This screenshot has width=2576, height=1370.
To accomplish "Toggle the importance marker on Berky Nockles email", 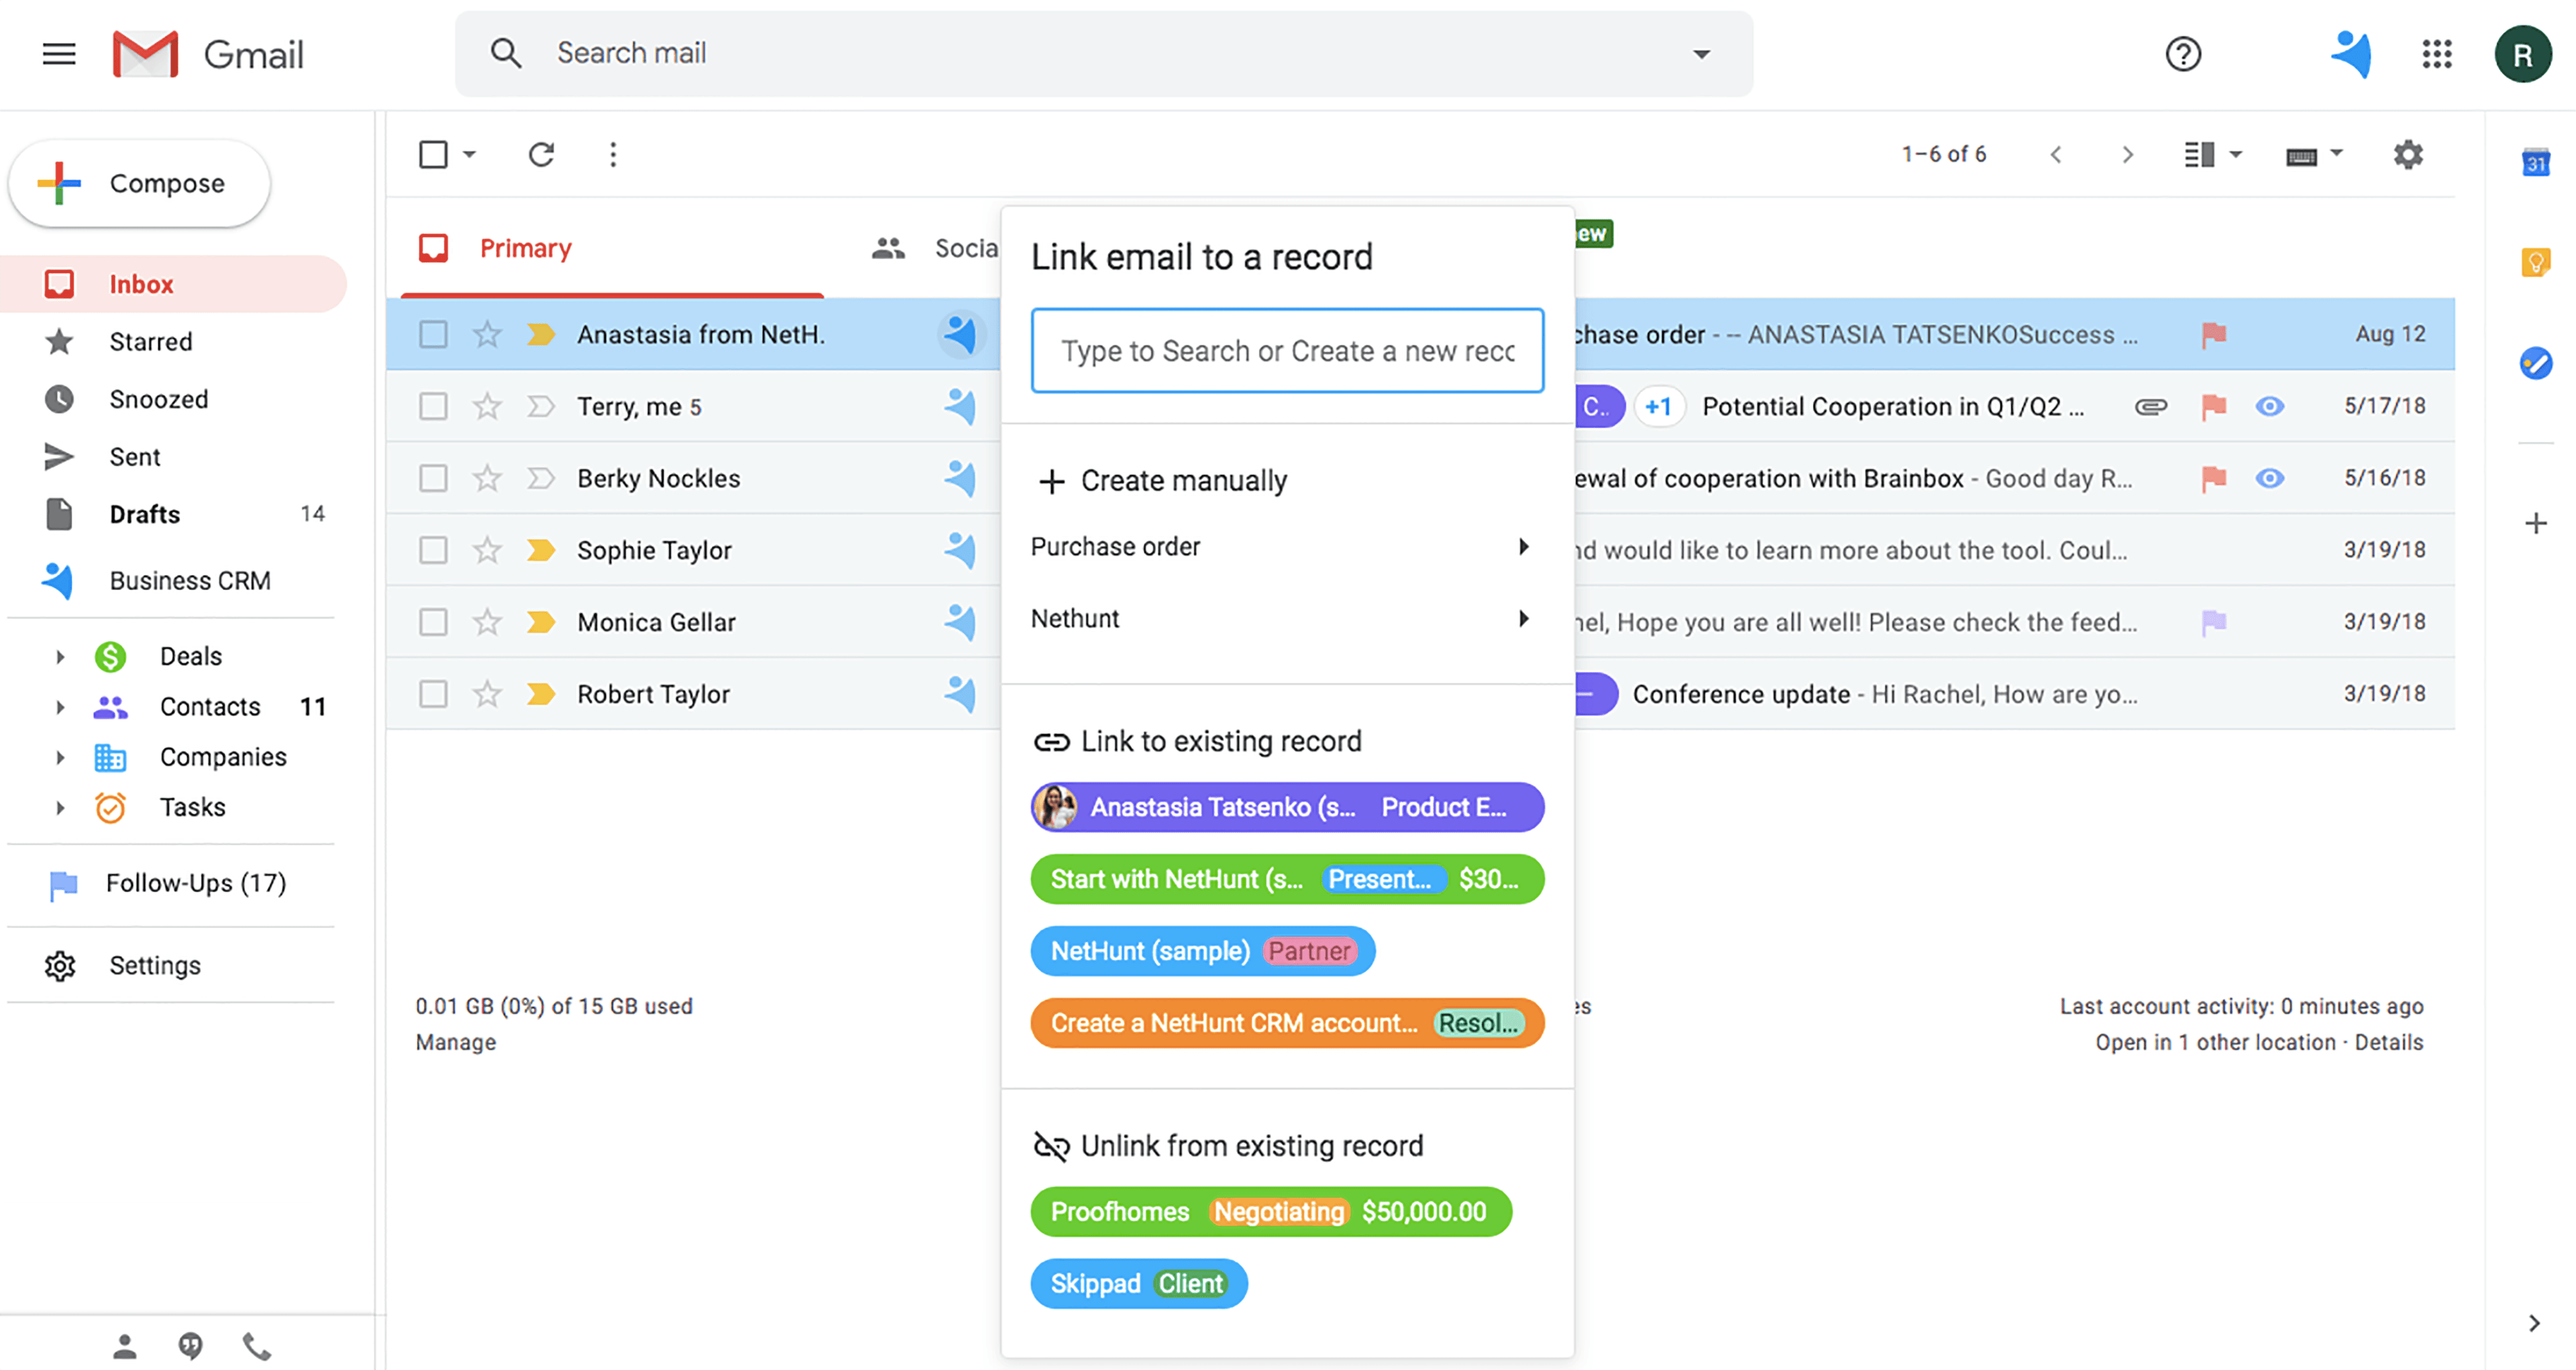I will tap(541, 477).
